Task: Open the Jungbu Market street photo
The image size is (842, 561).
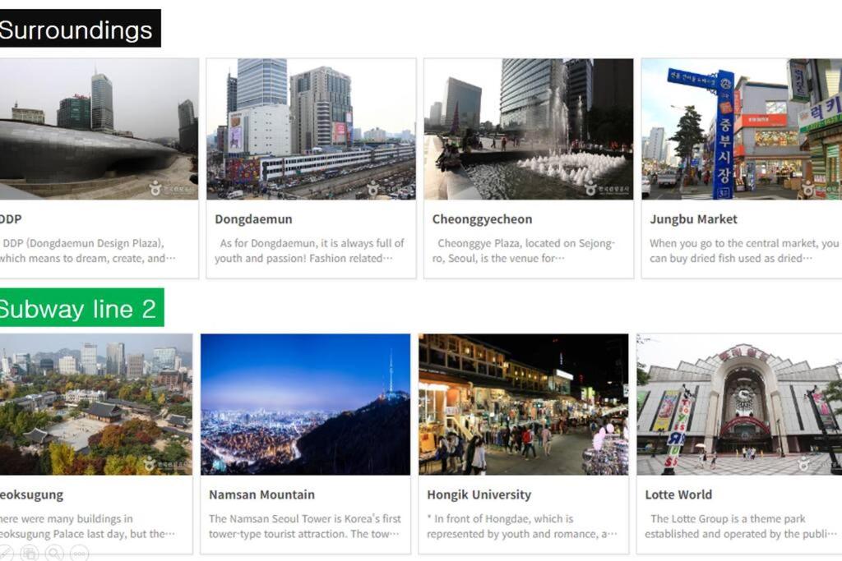Action: (x=742, y=129)
